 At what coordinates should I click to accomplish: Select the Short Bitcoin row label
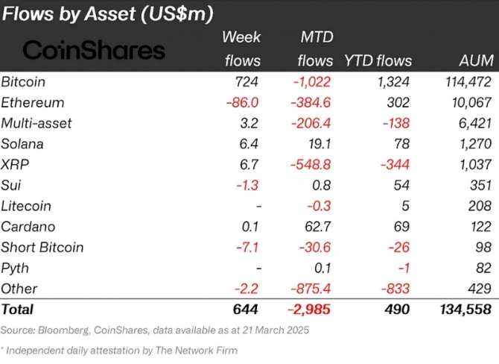[x=42, y=247]
